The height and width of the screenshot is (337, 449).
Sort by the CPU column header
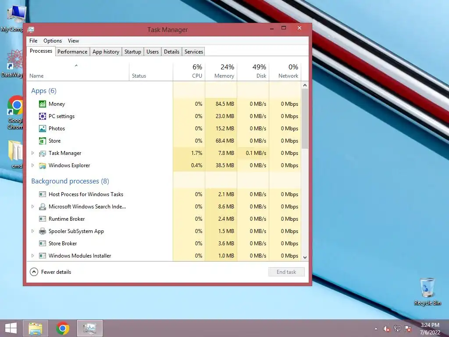[x=189, y=72]
